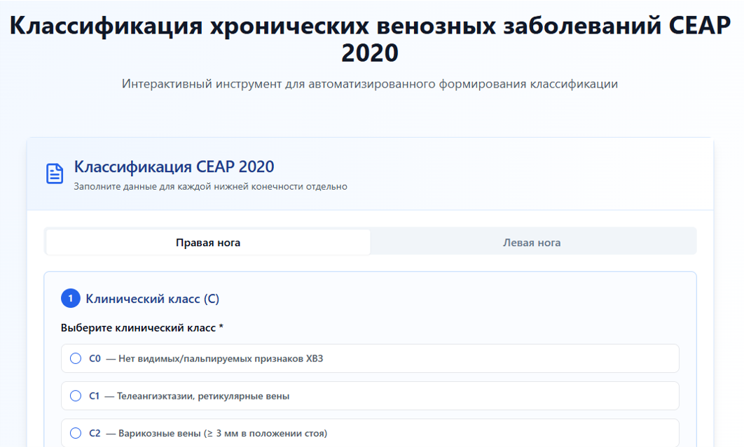The width and height of the screenshot is (744, 447).
Task: Click the Выберите клинический класс label
Action: pyautogui.click(x=142, y=328)
